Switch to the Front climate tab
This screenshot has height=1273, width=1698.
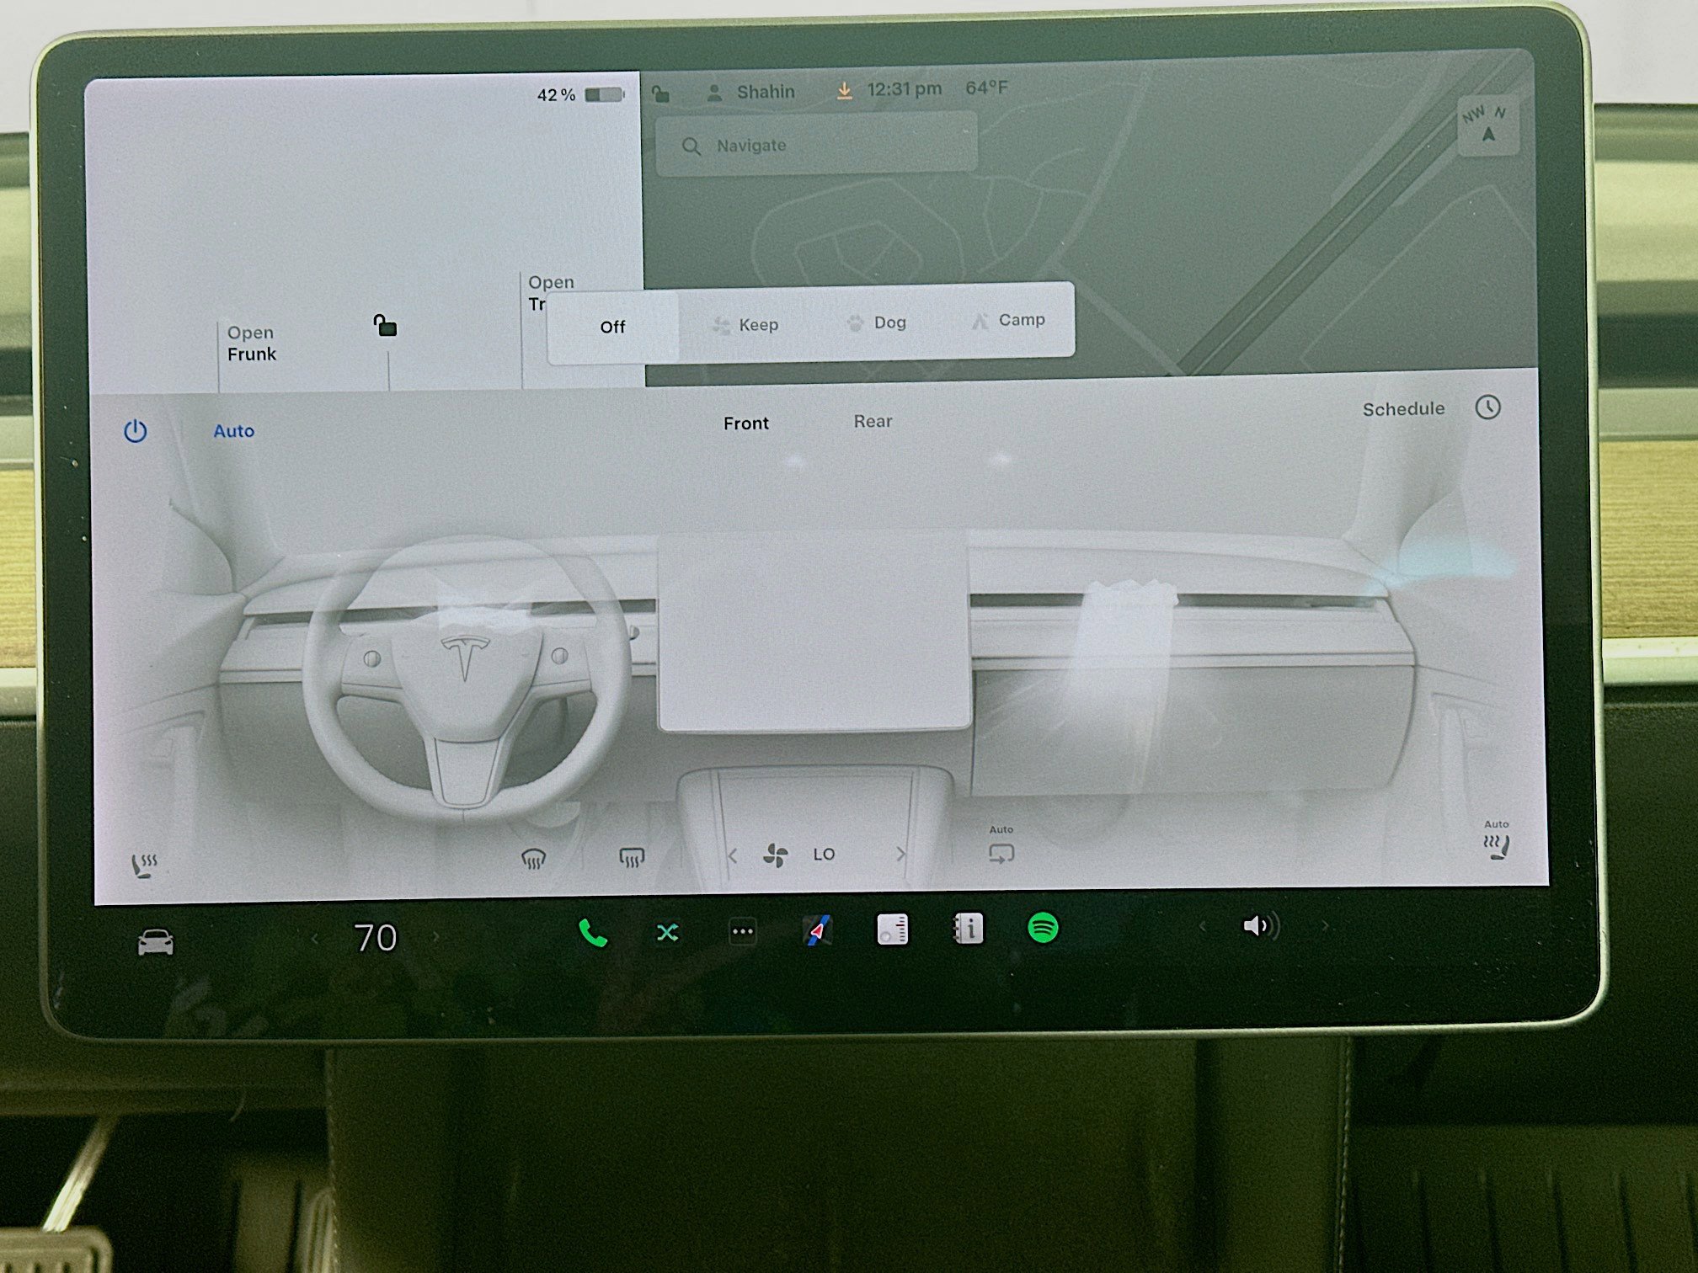point(746,423)
